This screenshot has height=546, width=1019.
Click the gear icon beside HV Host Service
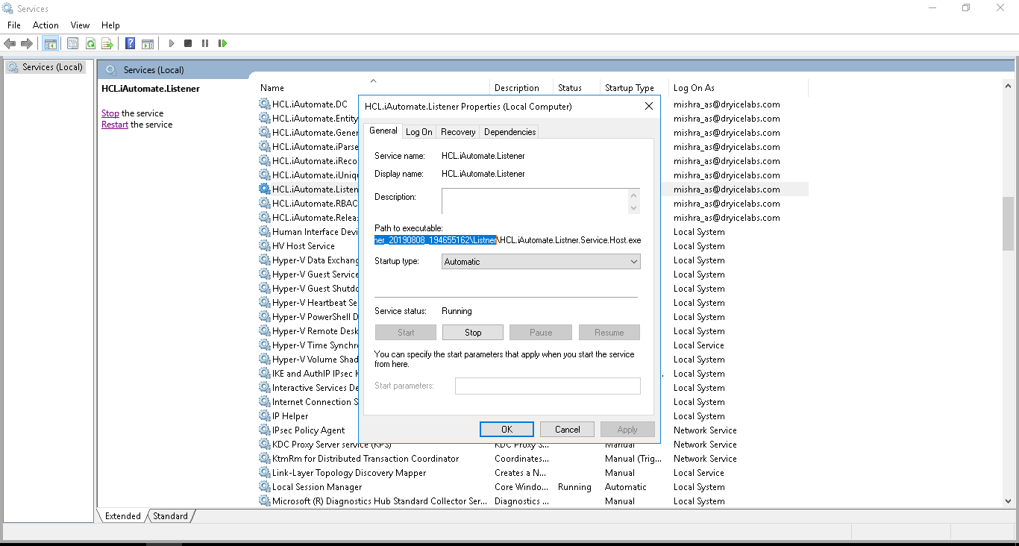[x=265, y=246]
